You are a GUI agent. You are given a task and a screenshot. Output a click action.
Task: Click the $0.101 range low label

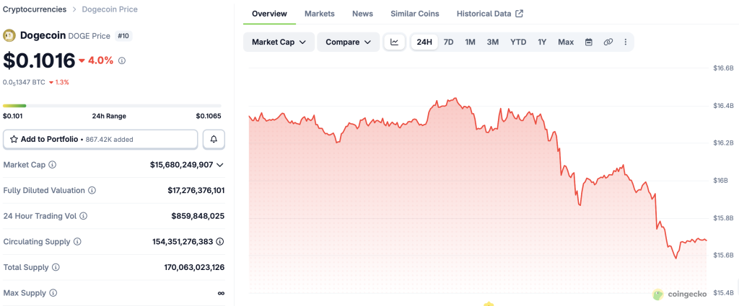(x=13, y=116)
